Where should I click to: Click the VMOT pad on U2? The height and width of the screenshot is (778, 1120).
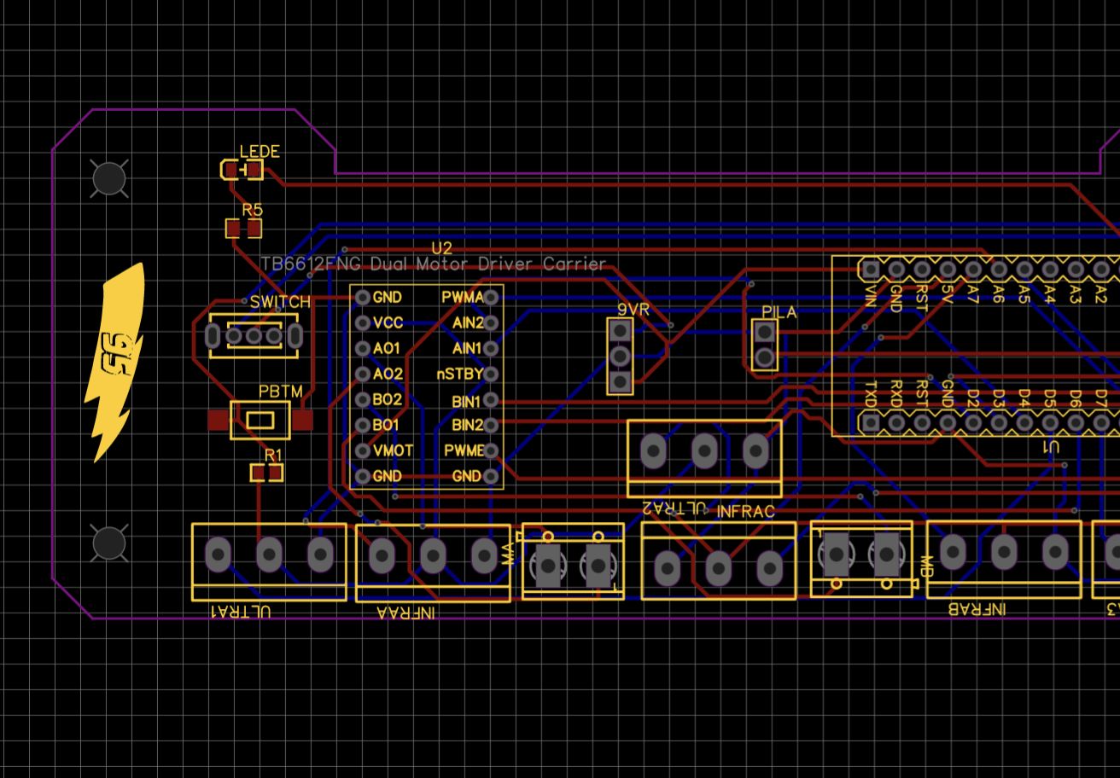click(x=362, y=450)
